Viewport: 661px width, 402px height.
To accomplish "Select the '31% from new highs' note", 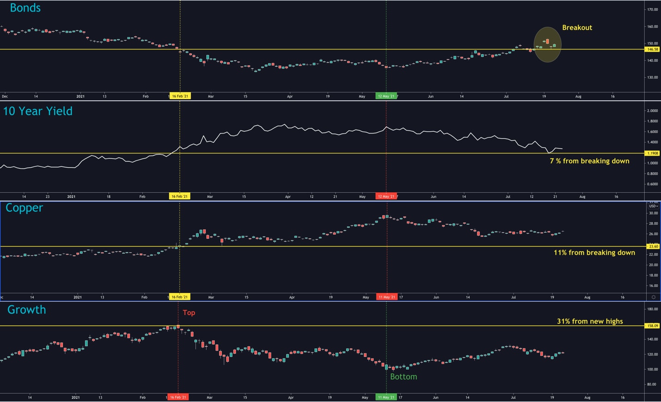I will tap(590, 321).
